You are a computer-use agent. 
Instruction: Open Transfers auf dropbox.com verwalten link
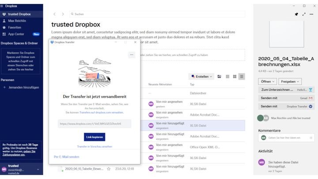tap(101, 112)
